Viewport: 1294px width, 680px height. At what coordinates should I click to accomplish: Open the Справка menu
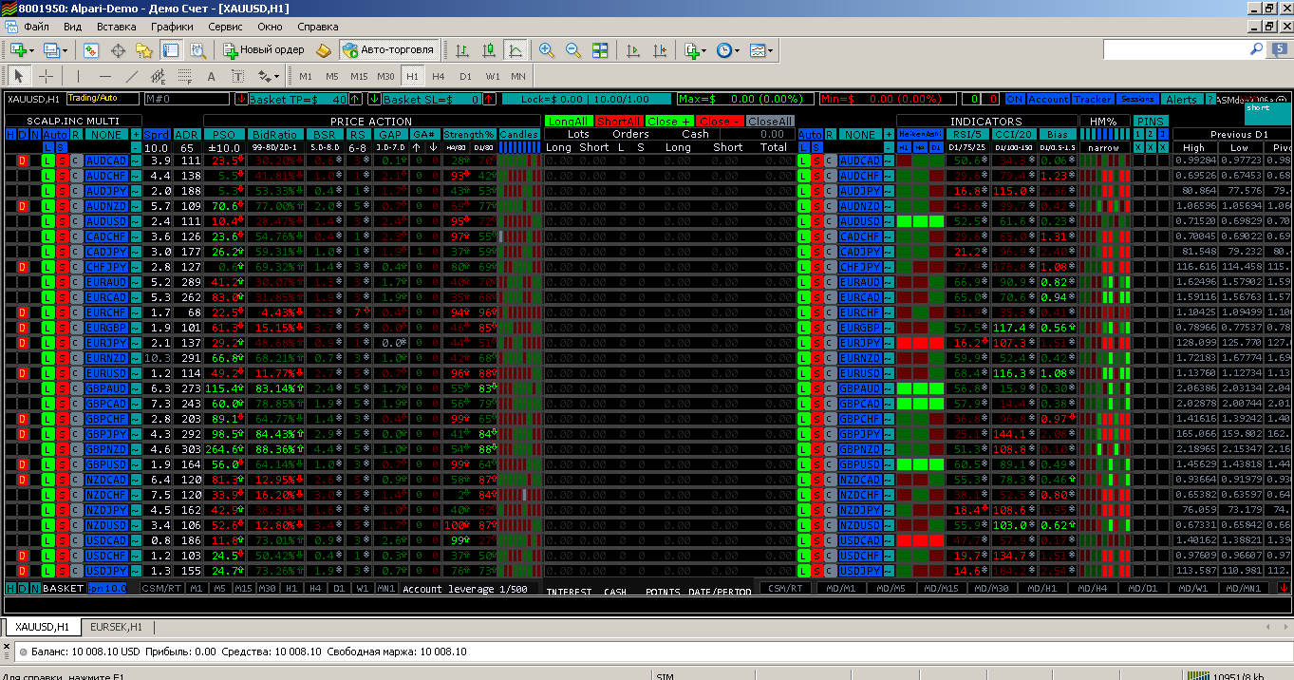click(x=318, y=27)
